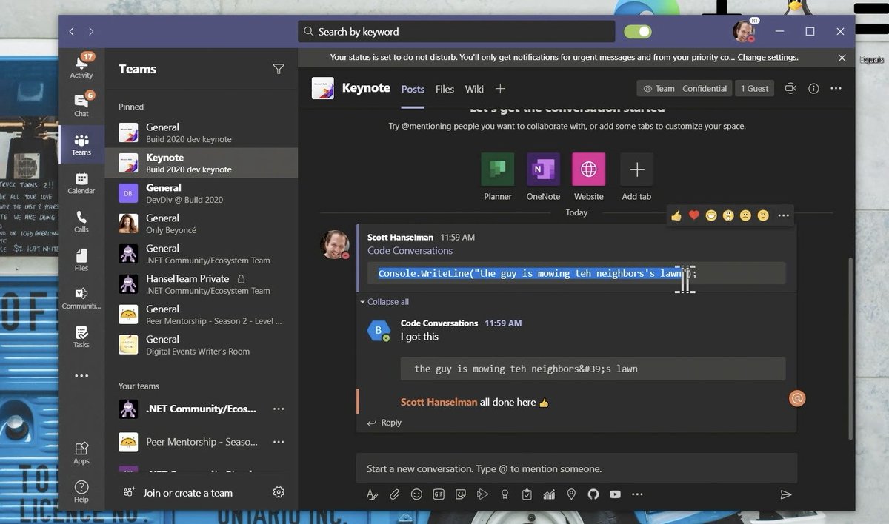Click the Add tab plus tile

click(x=636, y=177)
